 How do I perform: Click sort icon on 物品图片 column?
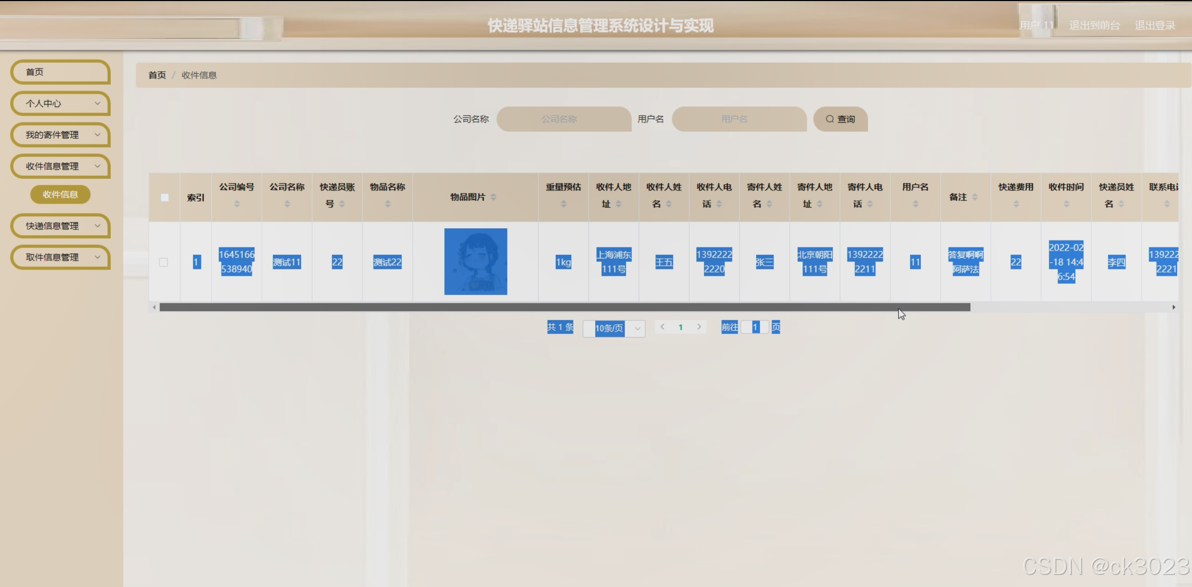pyautogui.click(x=493, y=197)
